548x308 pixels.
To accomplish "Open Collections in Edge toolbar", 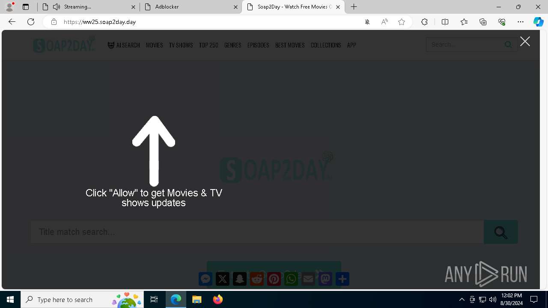I will [x=483, y=22].
